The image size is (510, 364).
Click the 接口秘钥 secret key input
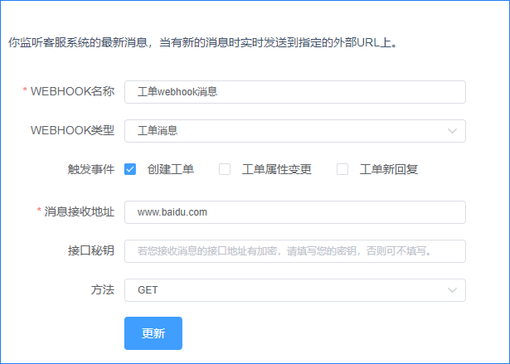pyautogui.click(x=294, y=251)
